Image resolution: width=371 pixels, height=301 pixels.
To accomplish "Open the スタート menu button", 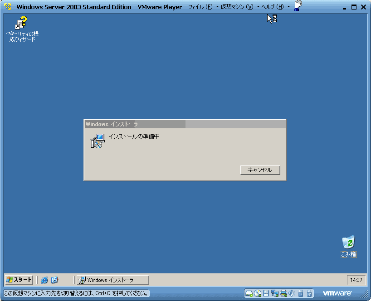I will click(19, 280).
